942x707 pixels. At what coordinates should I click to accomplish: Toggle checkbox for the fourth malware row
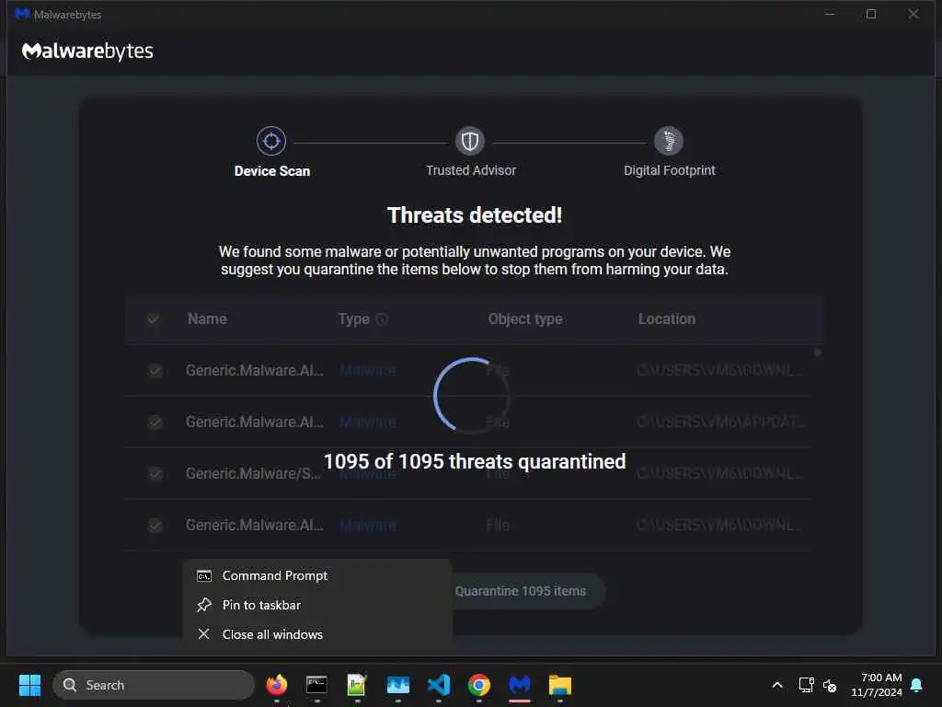click(x=155, y=526)
